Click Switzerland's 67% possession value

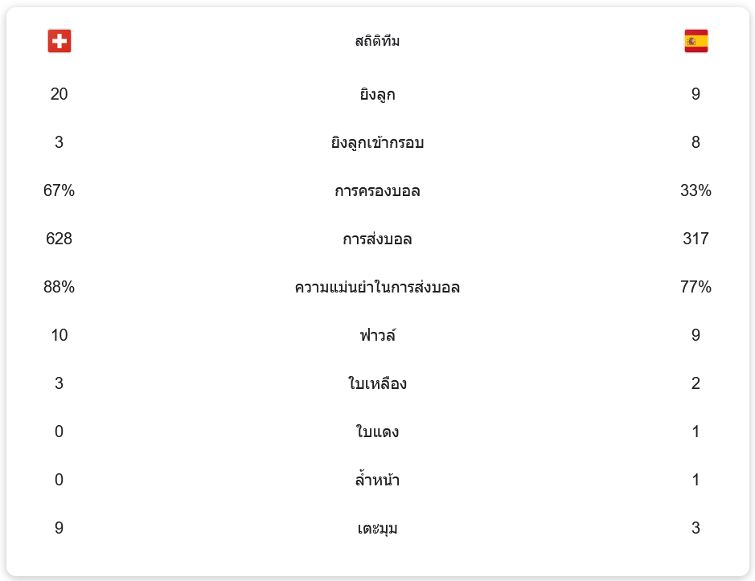click(x=59, y=191)
